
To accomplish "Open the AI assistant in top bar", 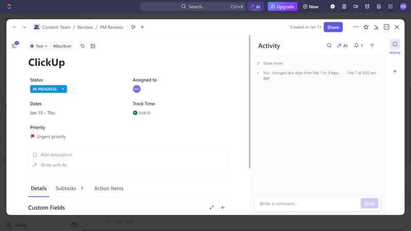I will pyautogui.click(x=255, y=7).
